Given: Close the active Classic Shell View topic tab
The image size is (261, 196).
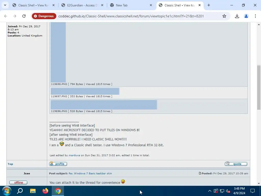Looking at the screenshot, I should [200, 5].
